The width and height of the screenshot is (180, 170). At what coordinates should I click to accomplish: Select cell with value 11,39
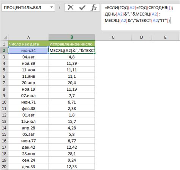(x=72, y=63)
